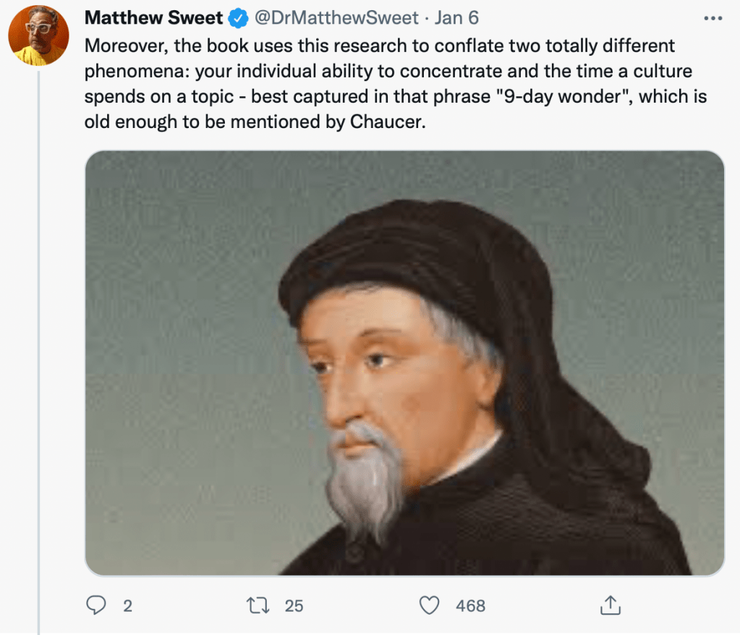The image size is (740, 635).
Task: Click the reply count of 2
Action: [x=127, y=605]
